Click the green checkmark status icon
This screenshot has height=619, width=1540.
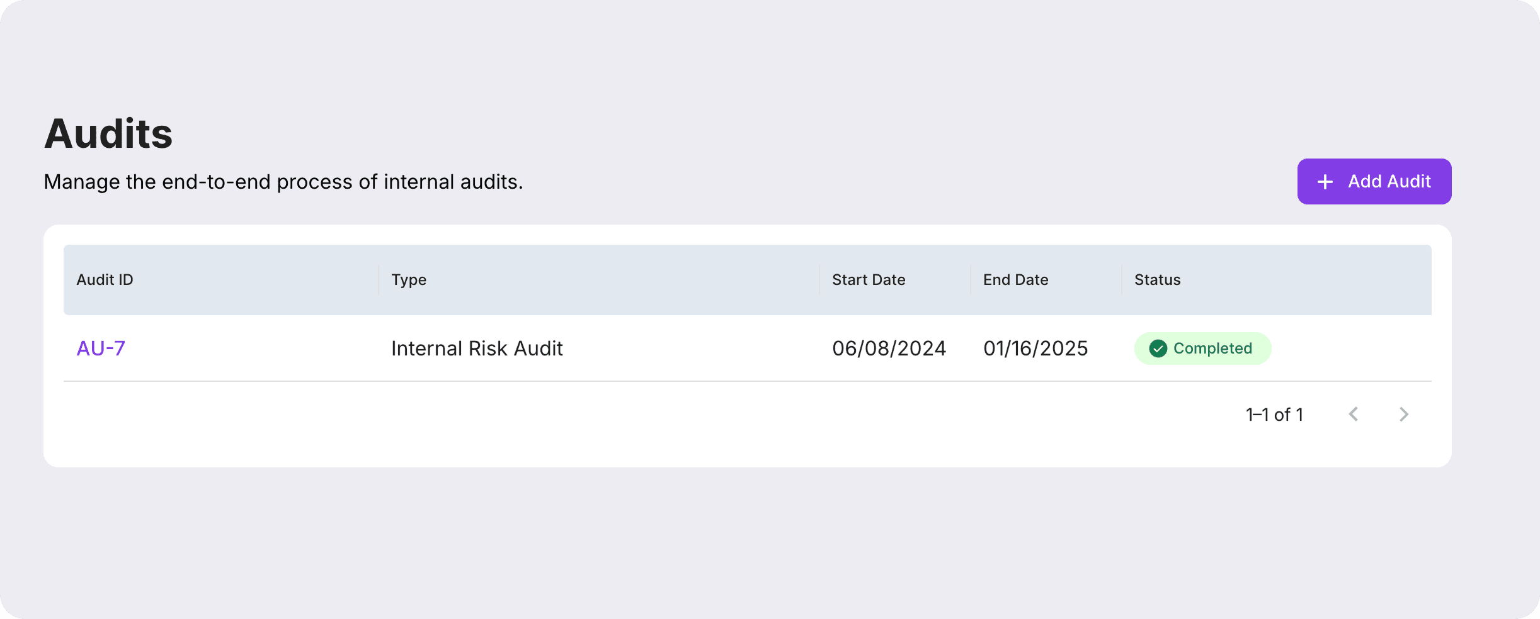point(1158,349)
